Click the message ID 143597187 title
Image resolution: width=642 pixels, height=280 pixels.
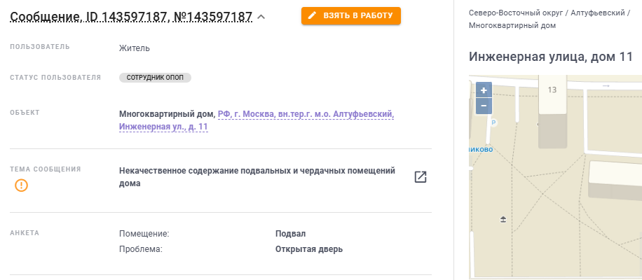pos(131,17)
